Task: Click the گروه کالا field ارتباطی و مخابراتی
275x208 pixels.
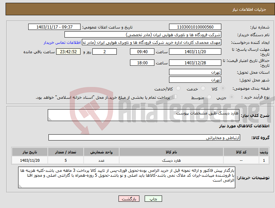Action: 144,138
